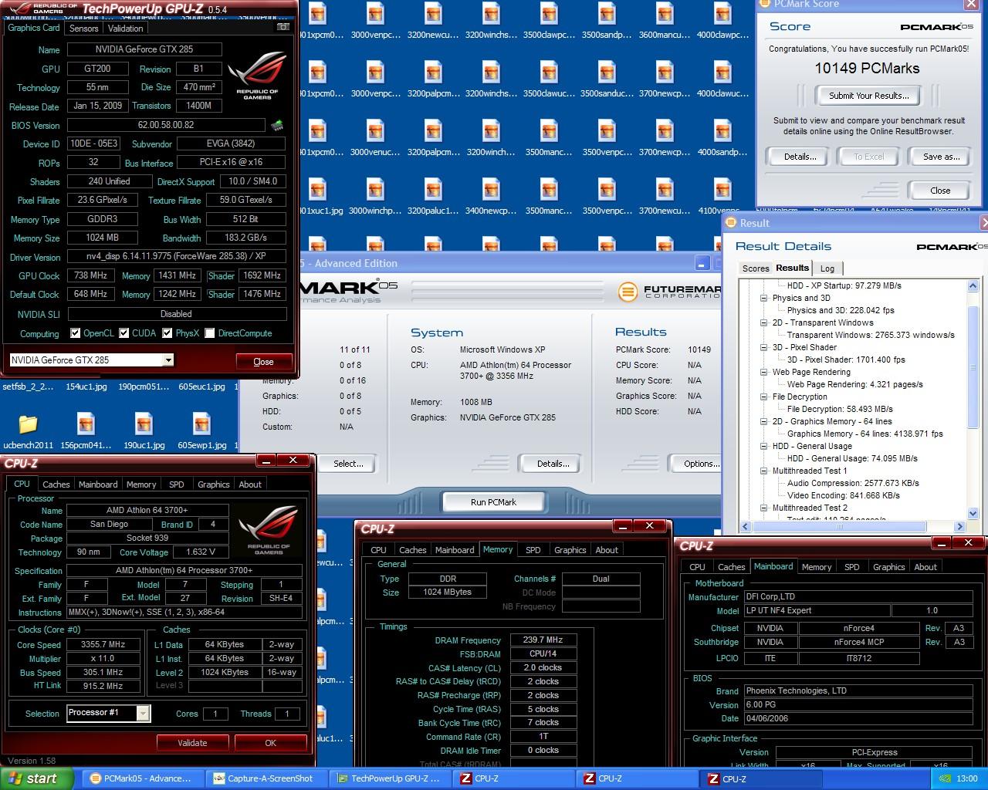
Task: Click the Core Speed value in CPU-Z
Action: (x=103, y=645)
